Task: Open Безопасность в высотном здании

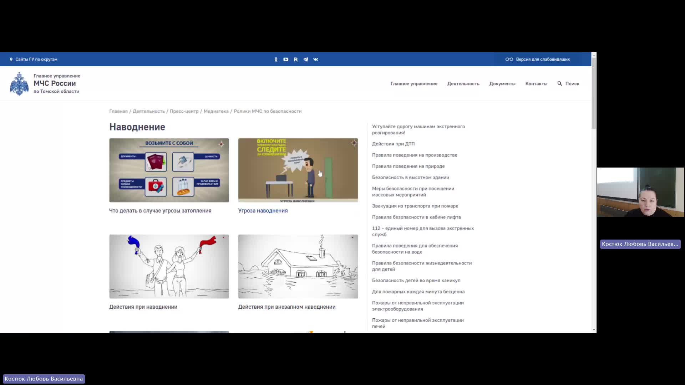Action: click(x=411, y=178)
